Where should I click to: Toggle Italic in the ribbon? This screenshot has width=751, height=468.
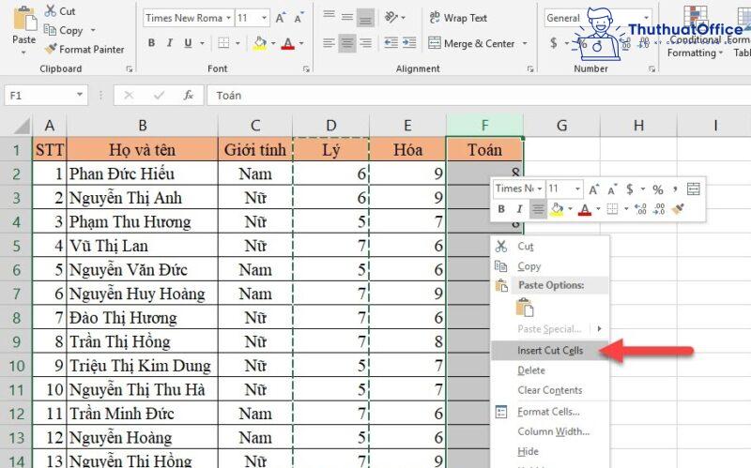pos(170,43)
